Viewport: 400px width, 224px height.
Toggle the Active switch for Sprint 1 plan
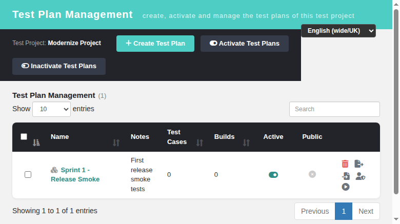273,175
